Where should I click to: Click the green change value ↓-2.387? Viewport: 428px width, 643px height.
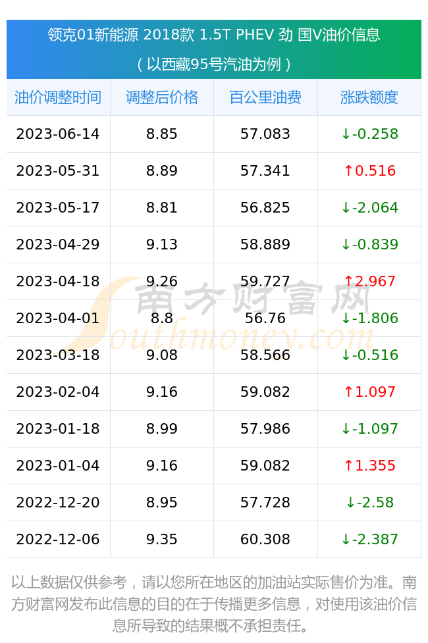[x=369, y=539]
